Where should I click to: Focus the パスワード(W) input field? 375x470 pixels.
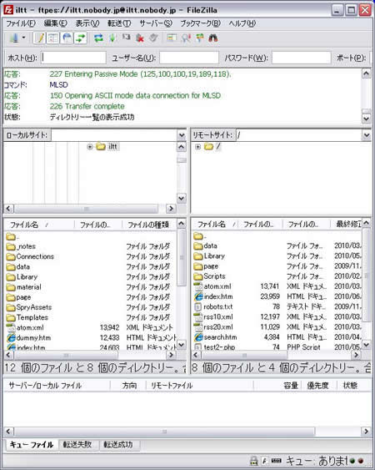[302, 58]
